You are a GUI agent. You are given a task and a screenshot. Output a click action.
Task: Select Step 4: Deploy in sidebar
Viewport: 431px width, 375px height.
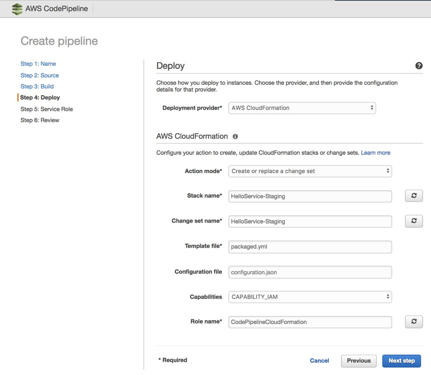click(x=40, y=98)
